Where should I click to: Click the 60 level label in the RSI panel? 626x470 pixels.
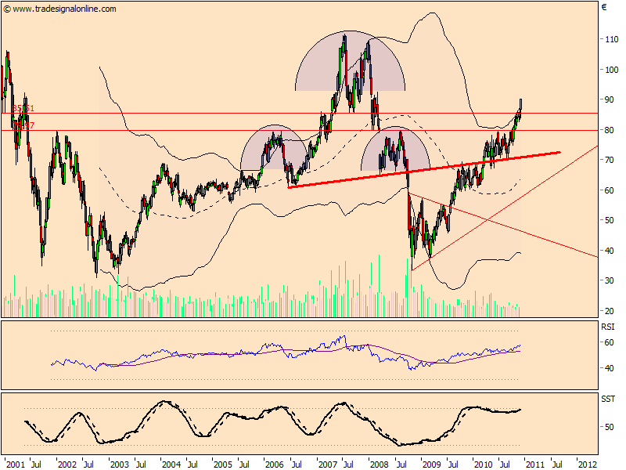click(x=610, y=343)
